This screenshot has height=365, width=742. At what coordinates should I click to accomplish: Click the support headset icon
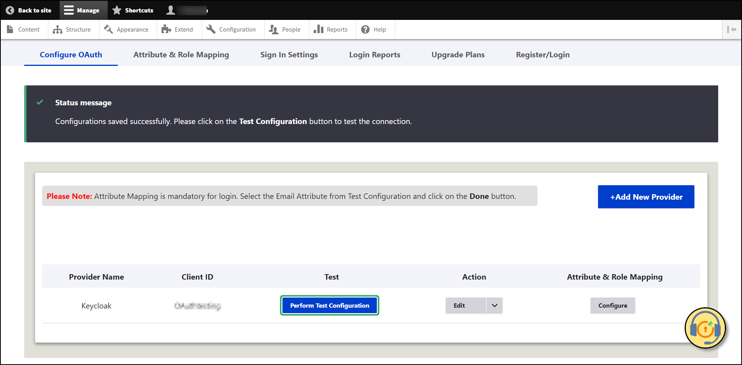(705, 328)
